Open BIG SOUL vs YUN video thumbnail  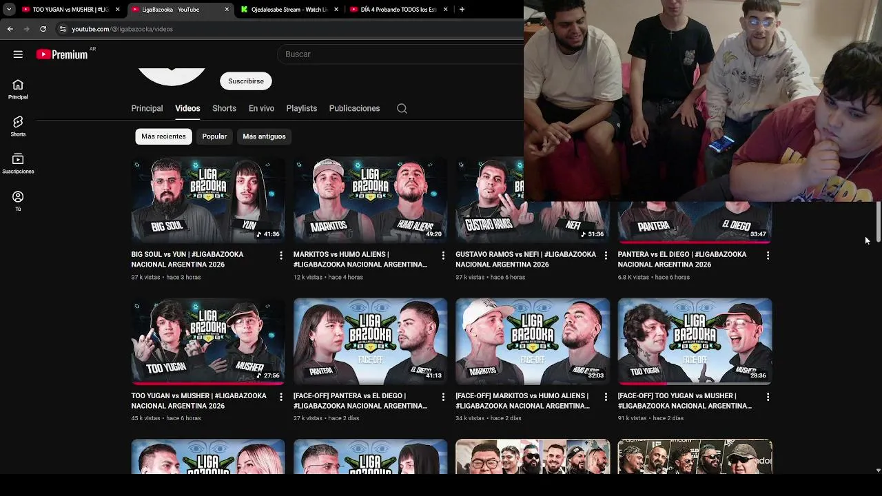(208, 200)
